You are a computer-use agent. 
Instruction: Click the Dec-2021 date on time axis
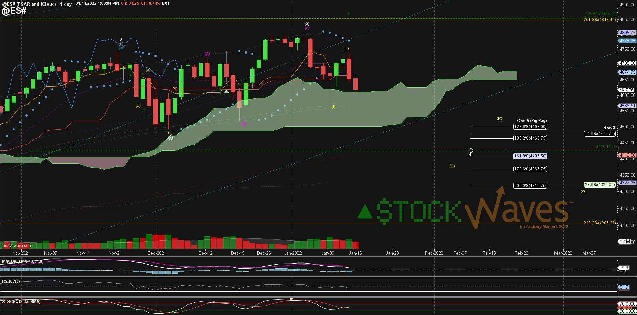tap(157, 253)
